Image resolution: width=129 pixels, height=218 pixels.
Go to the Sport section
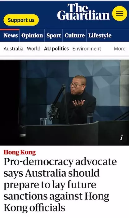tap(54, 36)
